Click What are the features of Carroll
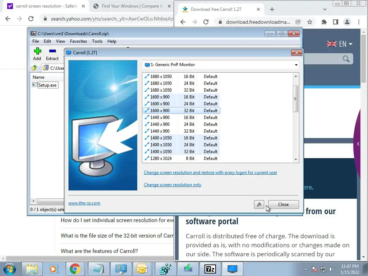Image resolution: width=368 pixels, height=276 pixels. pyautogui.click(x=99, y=251)
